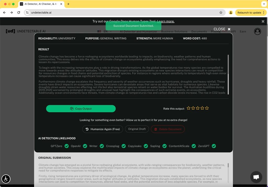Open the EN language dropdown
268x187 pixels.
point(105,31)
